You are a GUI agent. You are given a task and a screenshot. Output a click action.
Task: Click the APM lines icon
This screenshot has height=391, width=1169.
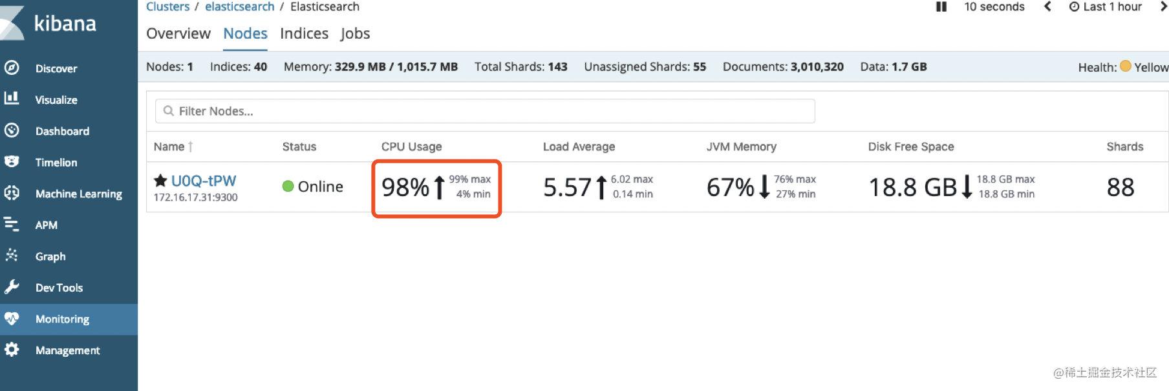pyautogui.click(x=12, y=224)
